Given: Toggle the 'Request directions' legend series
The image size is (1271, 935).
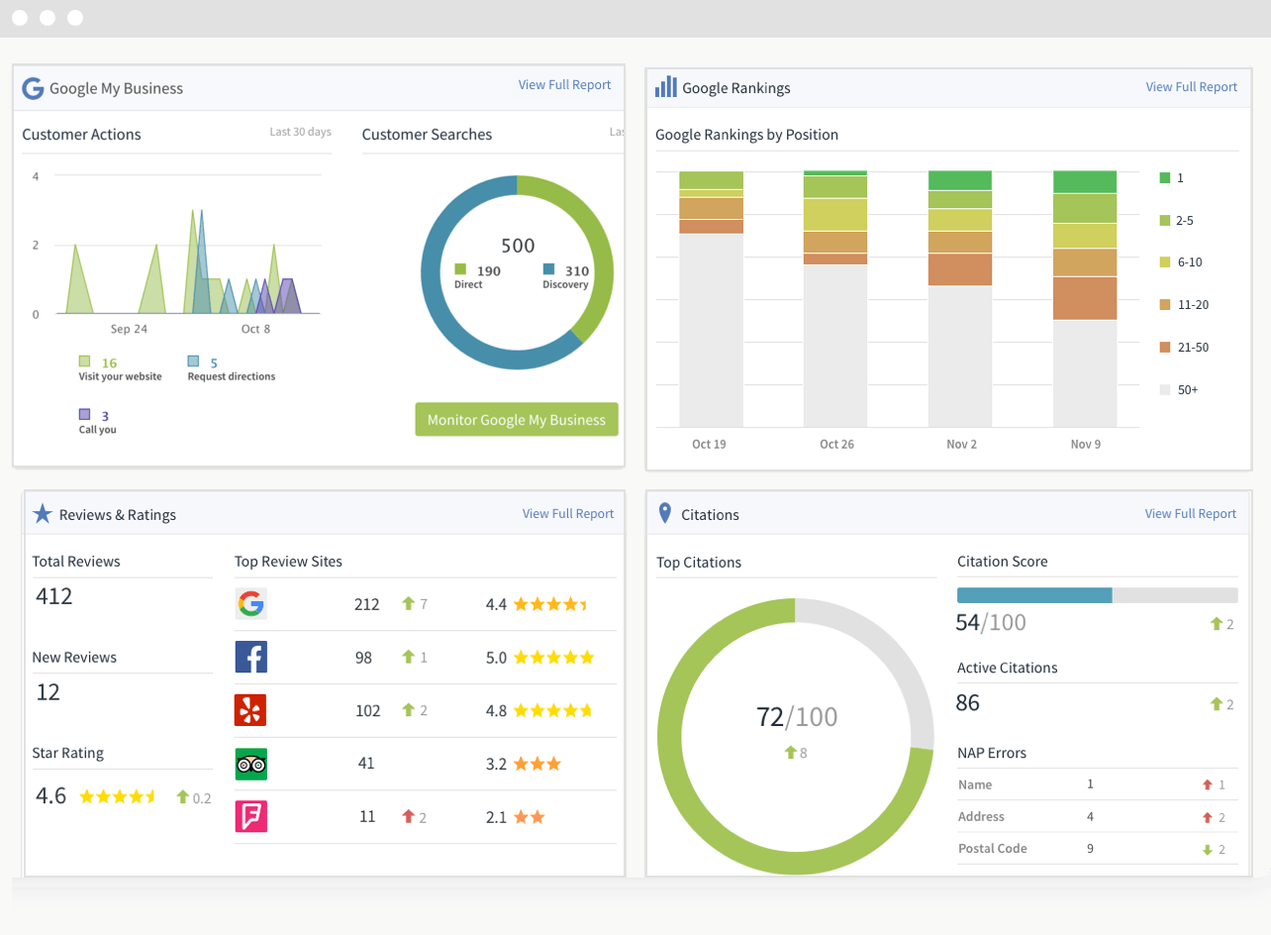Looking at the screenshot, I should [194, 363].
